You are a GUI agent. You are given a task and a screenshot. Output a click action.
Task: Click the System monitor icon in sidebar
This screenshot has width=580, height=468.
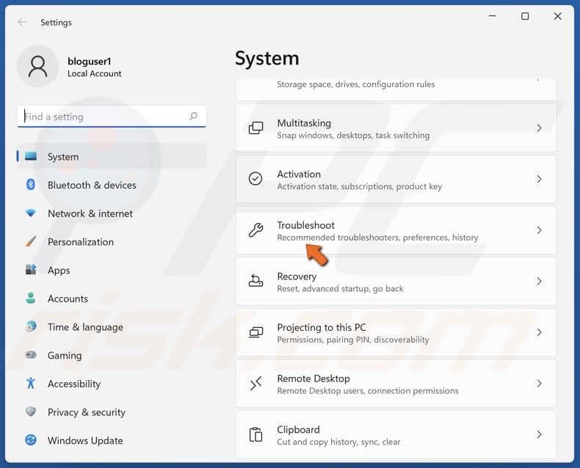tap(31, 156)
